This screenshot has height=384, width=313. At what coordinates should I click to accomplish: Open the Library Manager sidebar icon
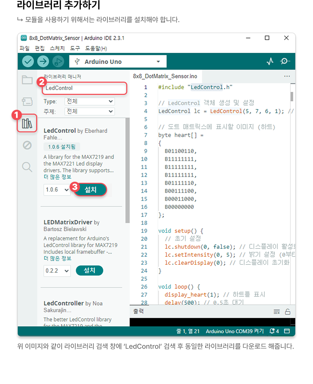point(27,123)
